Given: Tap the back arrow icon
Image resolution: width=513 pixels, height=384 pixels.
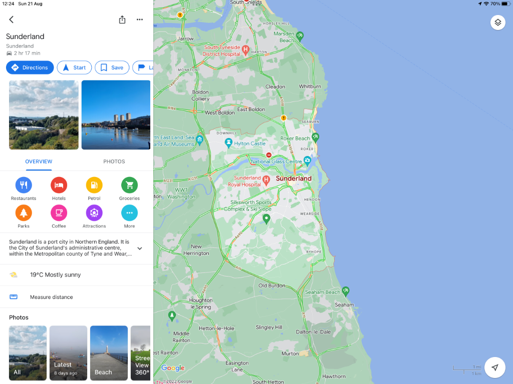Looking at the screenshot, I should point(11,19).
